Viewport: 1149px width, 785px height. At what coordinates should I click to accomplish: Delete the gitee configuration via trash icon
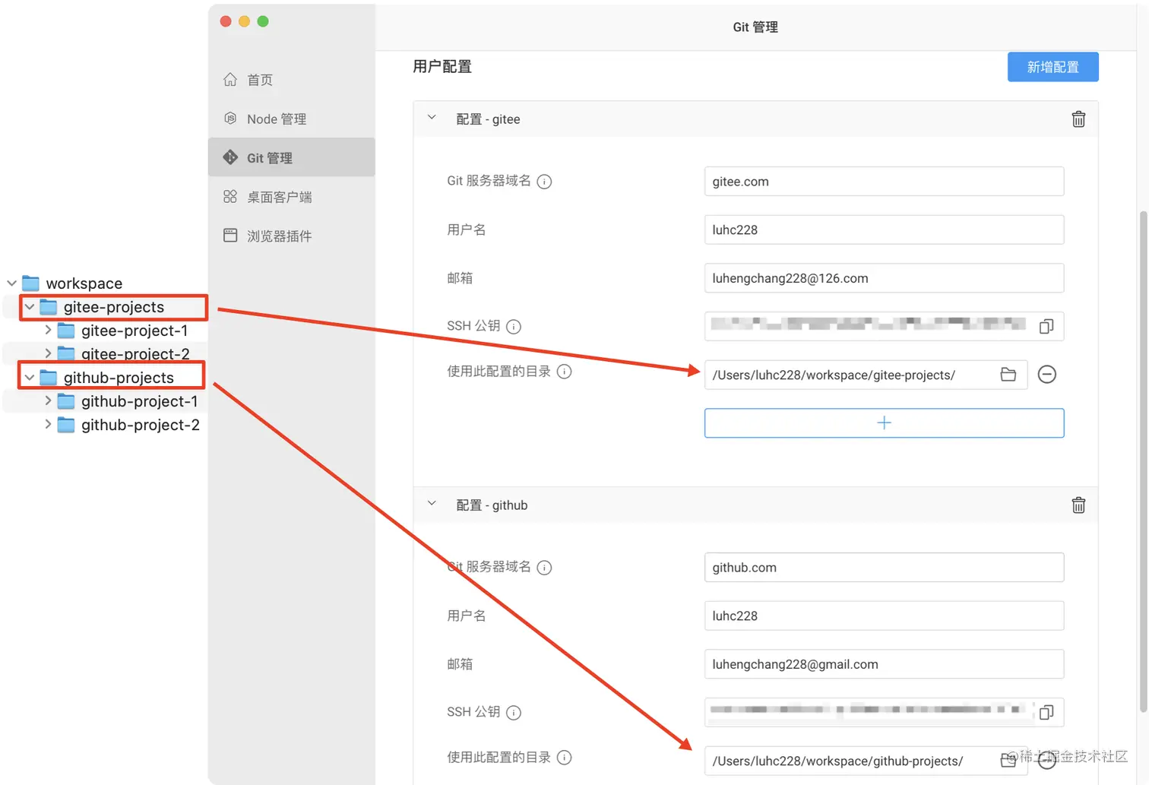[x=1078, y=119]
